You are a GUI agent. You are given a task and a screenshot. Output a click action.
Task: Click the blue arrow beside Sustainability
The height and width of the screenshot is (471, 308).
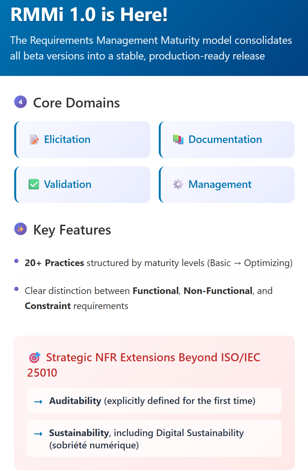[38, 434]
